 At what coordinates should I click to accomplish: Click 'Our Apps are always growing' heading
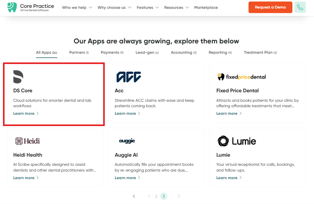tap(156, 41)
